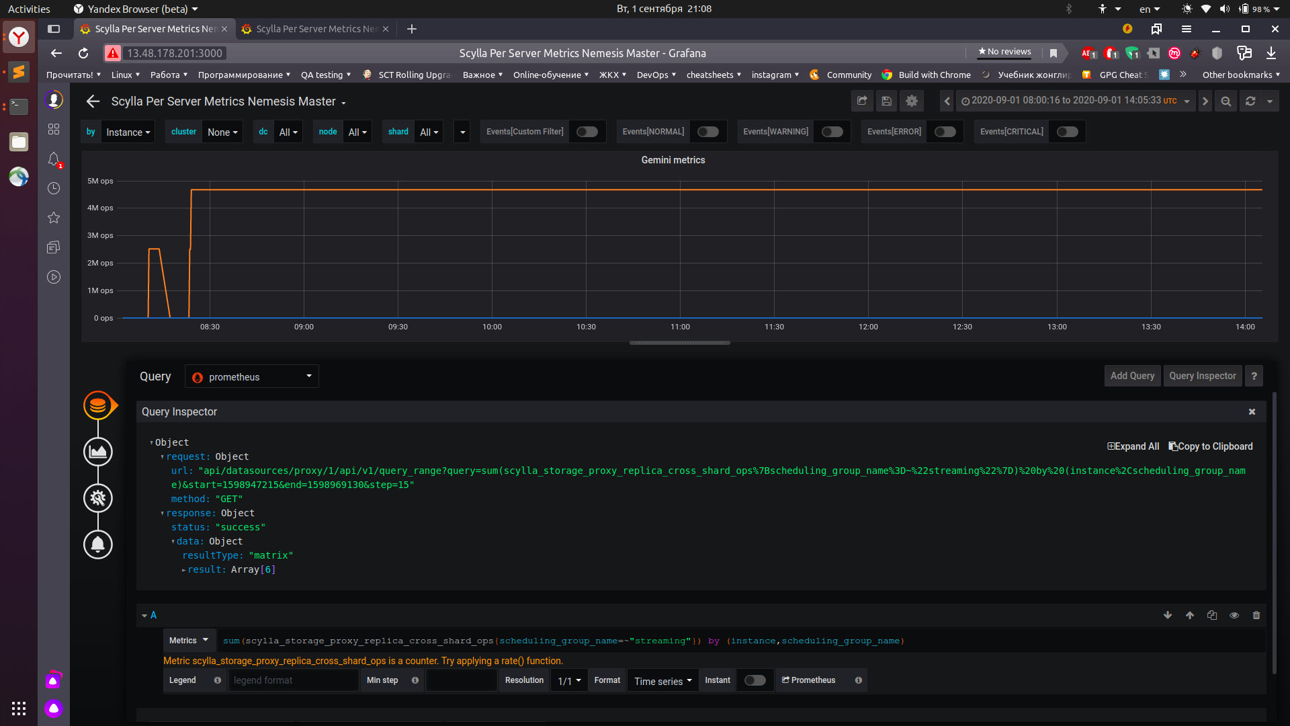This screenshot has height=726, width=1290.
Task: Click Expand All in Query Inspector
Action: click(x=1133, y=446)
